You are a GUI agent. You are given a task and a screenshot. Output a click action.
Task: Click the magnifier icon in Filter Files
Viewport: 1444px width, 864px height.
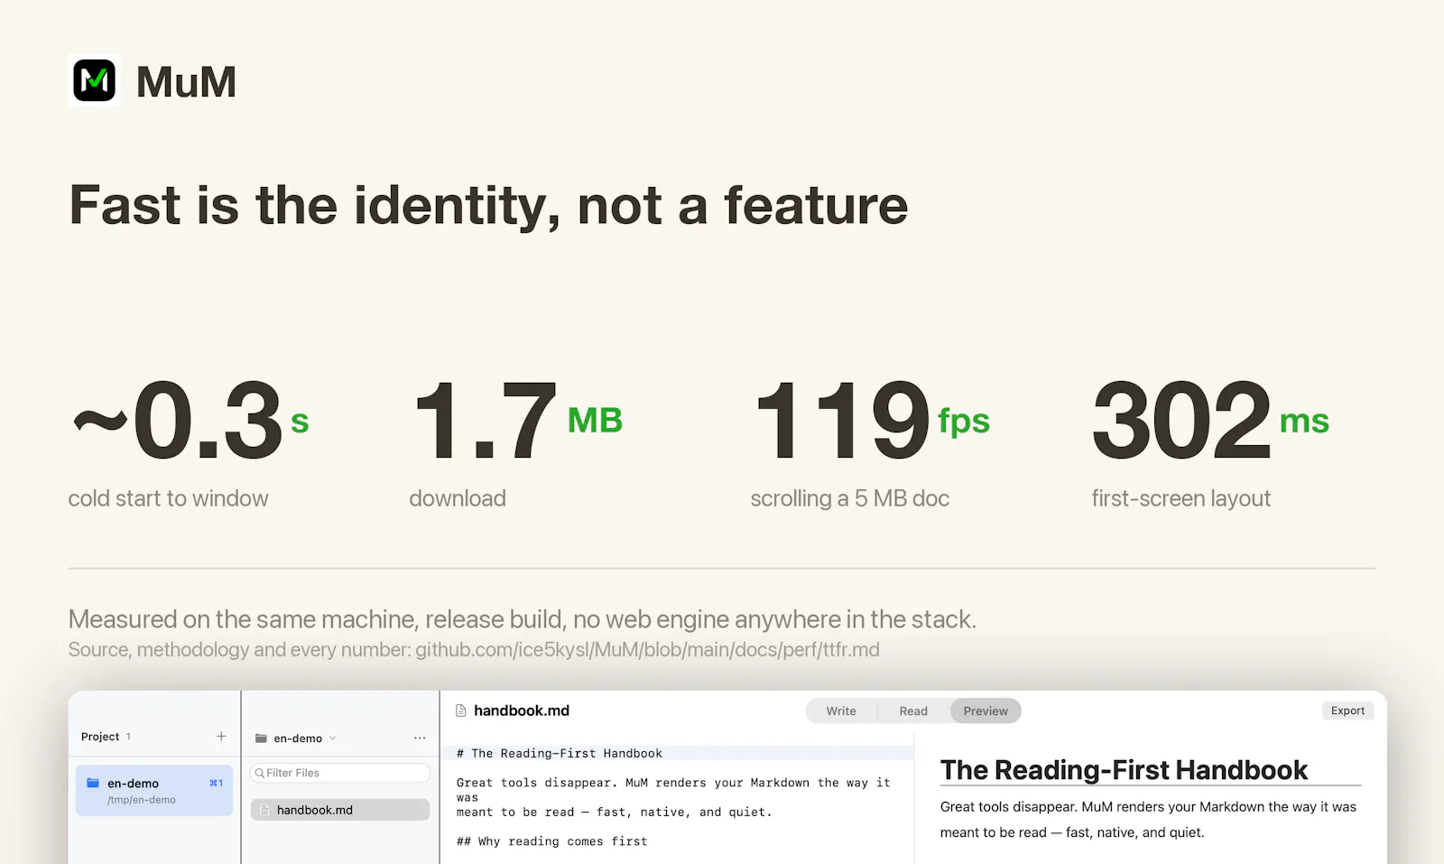tap(260, 773)
